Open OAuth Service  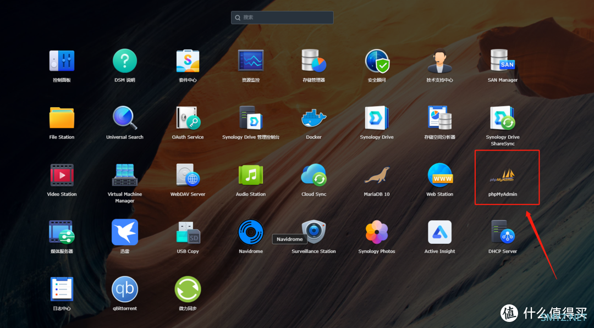(x=188, y=118)
